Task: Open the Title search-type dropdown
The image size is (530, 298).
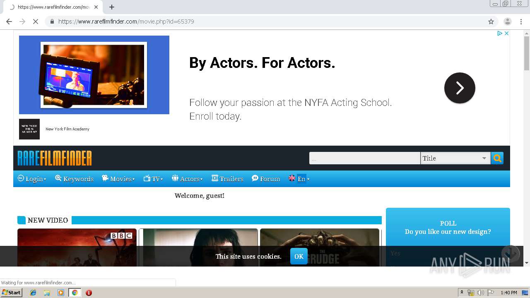Action: click(455, 158)
